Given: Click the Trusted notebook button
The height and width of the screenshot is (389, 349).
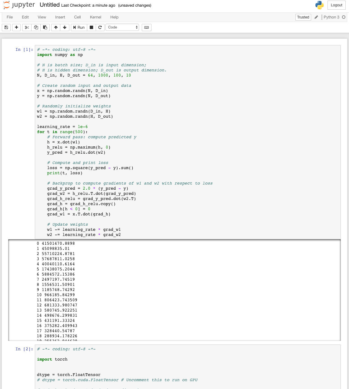Looking at the screenshot, I should coord(303,17).
